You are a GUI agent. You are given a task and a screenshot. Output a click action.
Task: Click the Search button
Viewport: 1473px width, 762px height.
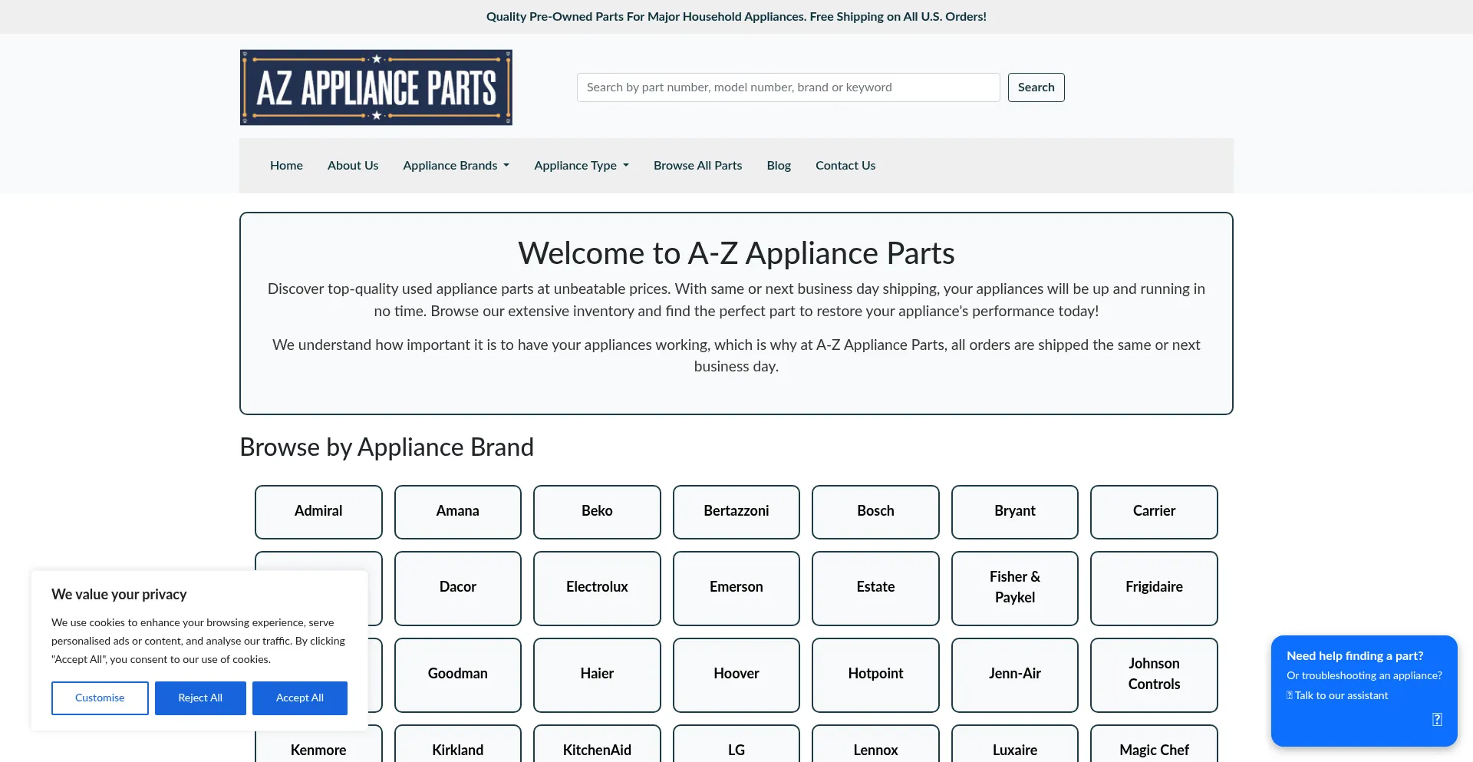point(1036,87)
